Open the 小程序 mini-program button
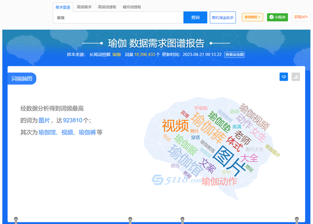This screenshot has height=224, width=313. coord(277,17)
